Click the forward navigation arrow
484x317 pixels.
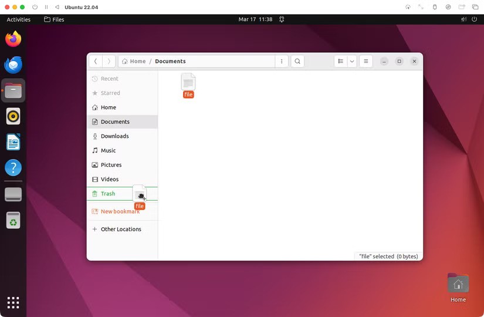pos(109,61)
